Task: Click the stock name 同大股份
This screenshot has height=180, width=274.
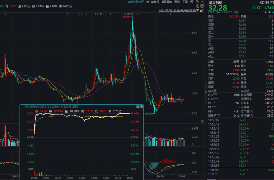Action: coord(215,3)
